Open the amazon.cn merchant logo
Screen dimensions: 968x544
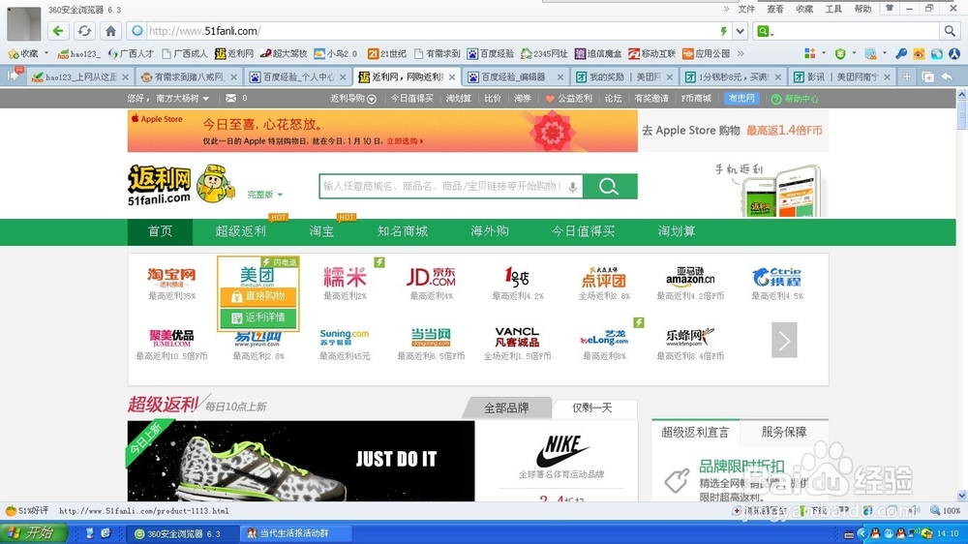tap(690, 277)
